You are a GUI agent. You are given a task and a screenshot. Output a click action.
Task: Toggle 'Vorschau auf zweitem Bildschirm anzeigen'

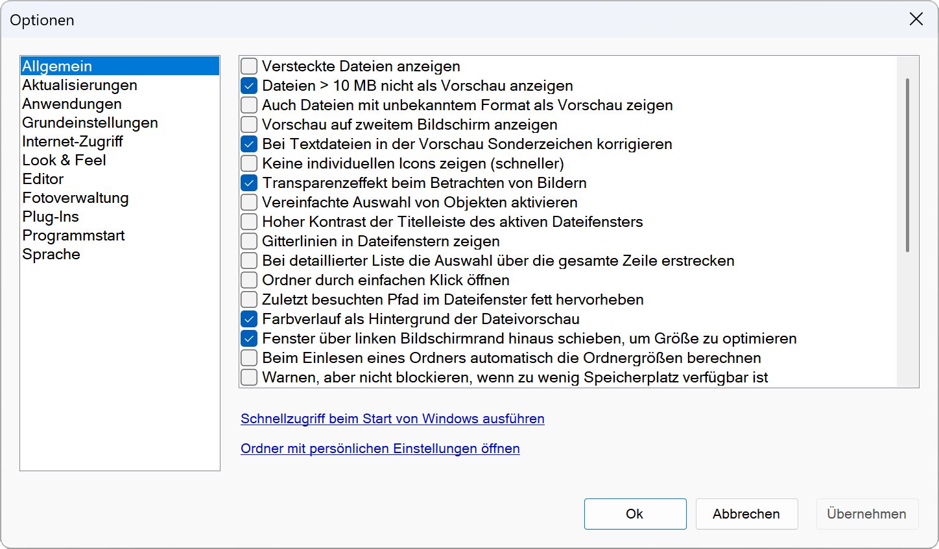pos(249,124)
